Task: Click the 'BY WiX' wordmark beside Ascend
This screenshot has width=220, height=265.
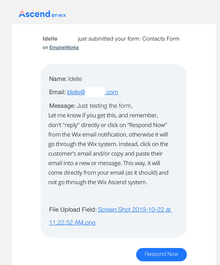Action: (x=59, y=15)
